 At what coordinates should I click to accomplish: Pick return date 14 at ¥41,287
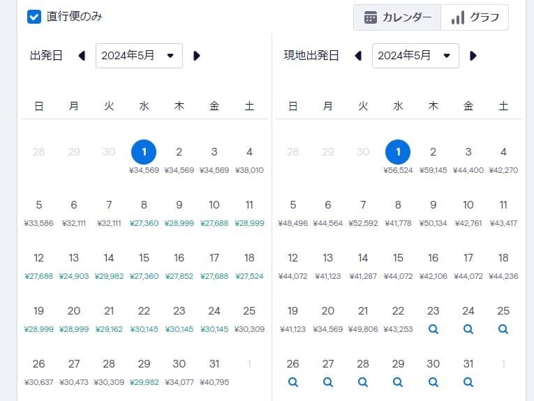(x=363, y=266)
